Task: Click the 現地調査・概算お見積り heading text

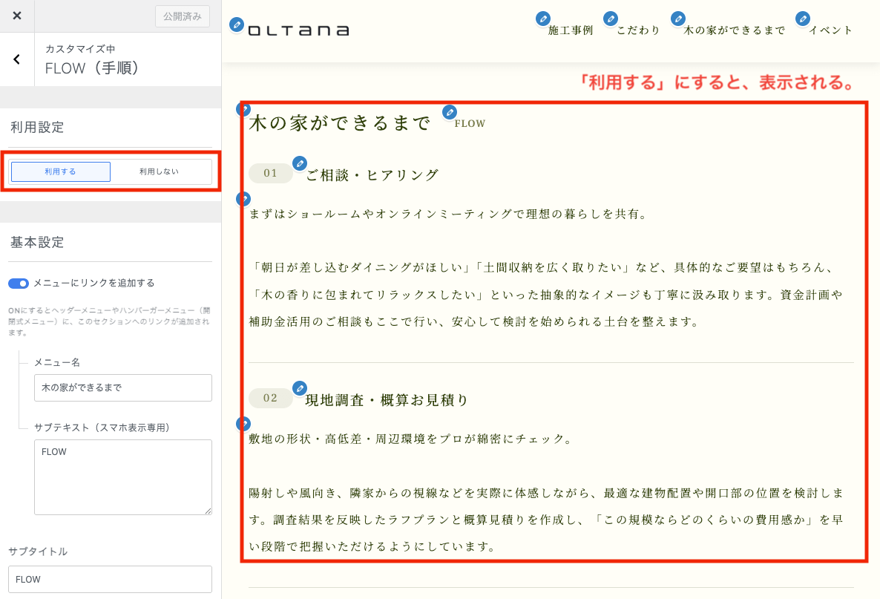Action: click(x=387, y=400)
